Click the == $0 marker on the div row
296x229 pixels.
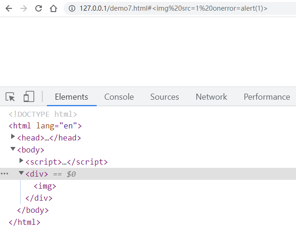65,174
